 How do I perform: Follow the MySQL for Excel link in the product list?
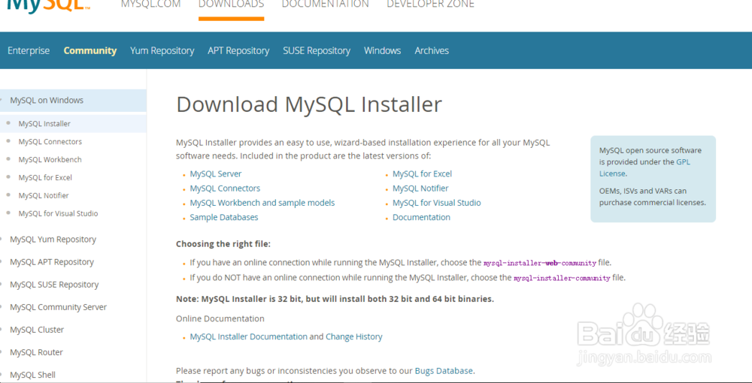(422, 173)
